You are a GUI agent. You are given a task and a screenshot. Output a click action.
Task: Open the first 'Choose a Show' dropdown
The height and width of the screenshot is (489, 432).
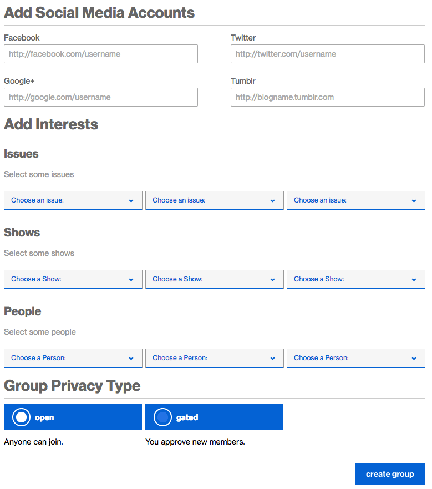point(73,279)
